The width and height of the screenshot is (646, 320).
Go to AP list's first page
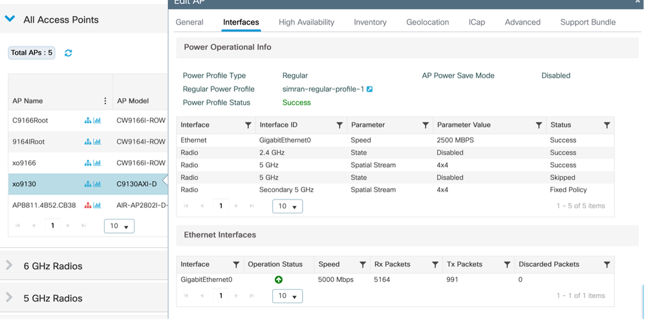17,226
